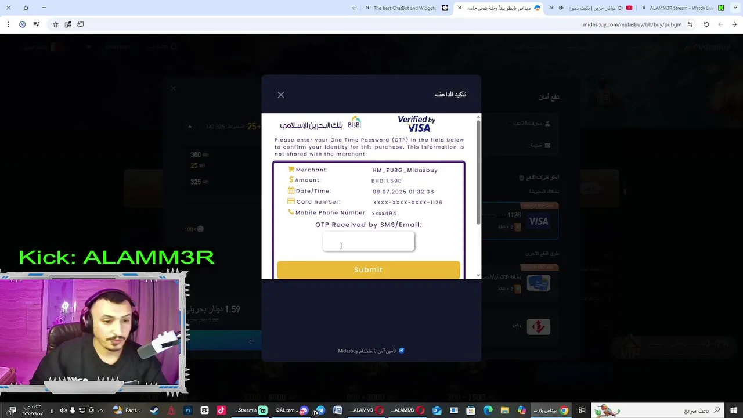Close the ChatBot and Widgets tab
This screenshot has height=418, width=743.
pos(367,8)
